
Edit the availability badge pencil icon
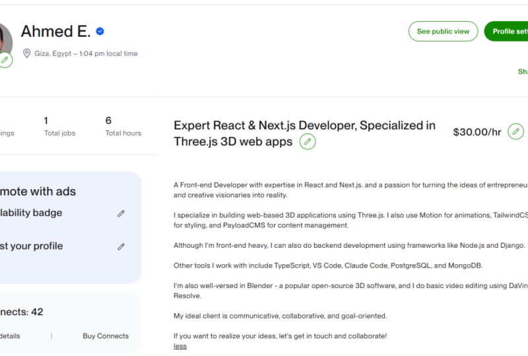point(121,214)
